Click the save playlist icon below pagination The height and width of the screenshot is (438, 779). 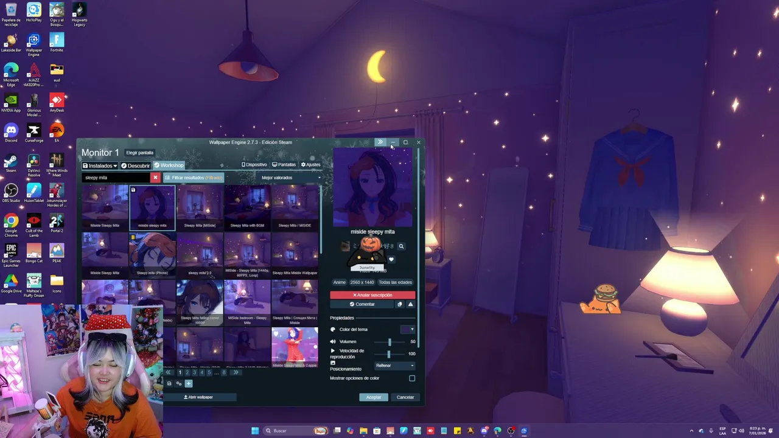coord(169,384)
